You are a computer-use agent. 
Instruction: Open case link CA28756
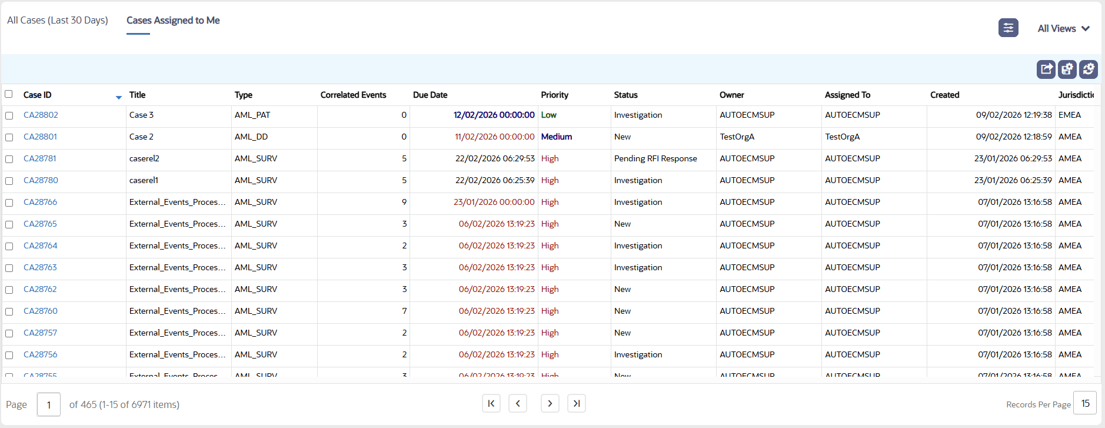click(41, 354)
